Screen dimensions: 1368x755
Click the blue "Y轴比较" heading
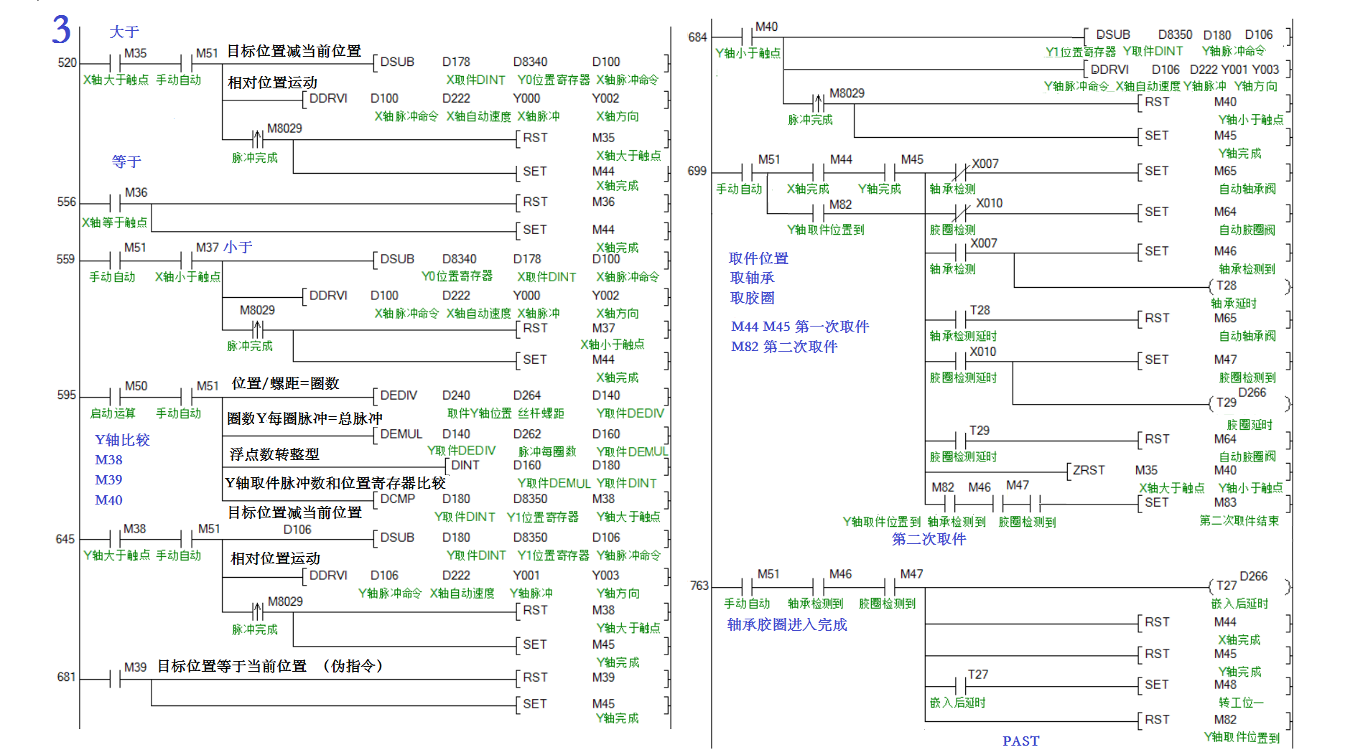122,440
